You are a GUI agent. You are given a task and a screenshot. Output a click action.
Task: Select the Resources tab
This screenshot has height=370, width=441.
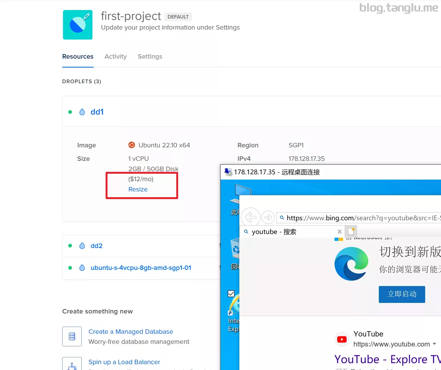78,57
